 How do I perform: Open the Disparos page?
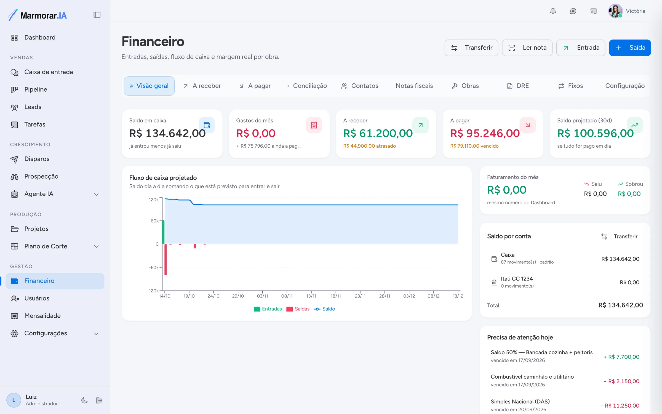pos(55,159)
